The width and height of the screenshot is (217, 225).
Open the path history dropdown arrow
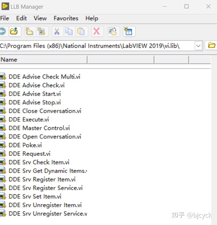tap(198, 46)
